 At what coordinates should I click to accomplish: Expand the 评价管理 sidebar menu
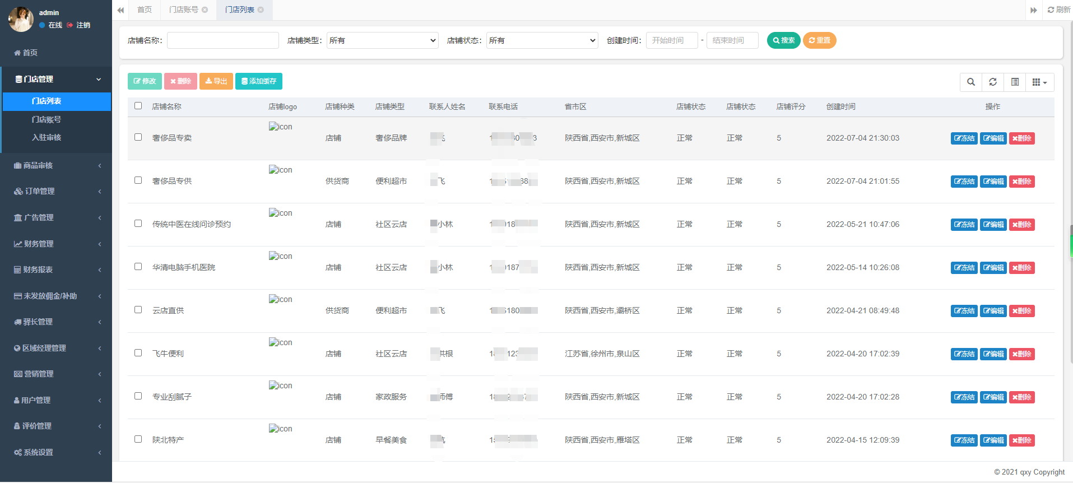[x=56, y=426]
